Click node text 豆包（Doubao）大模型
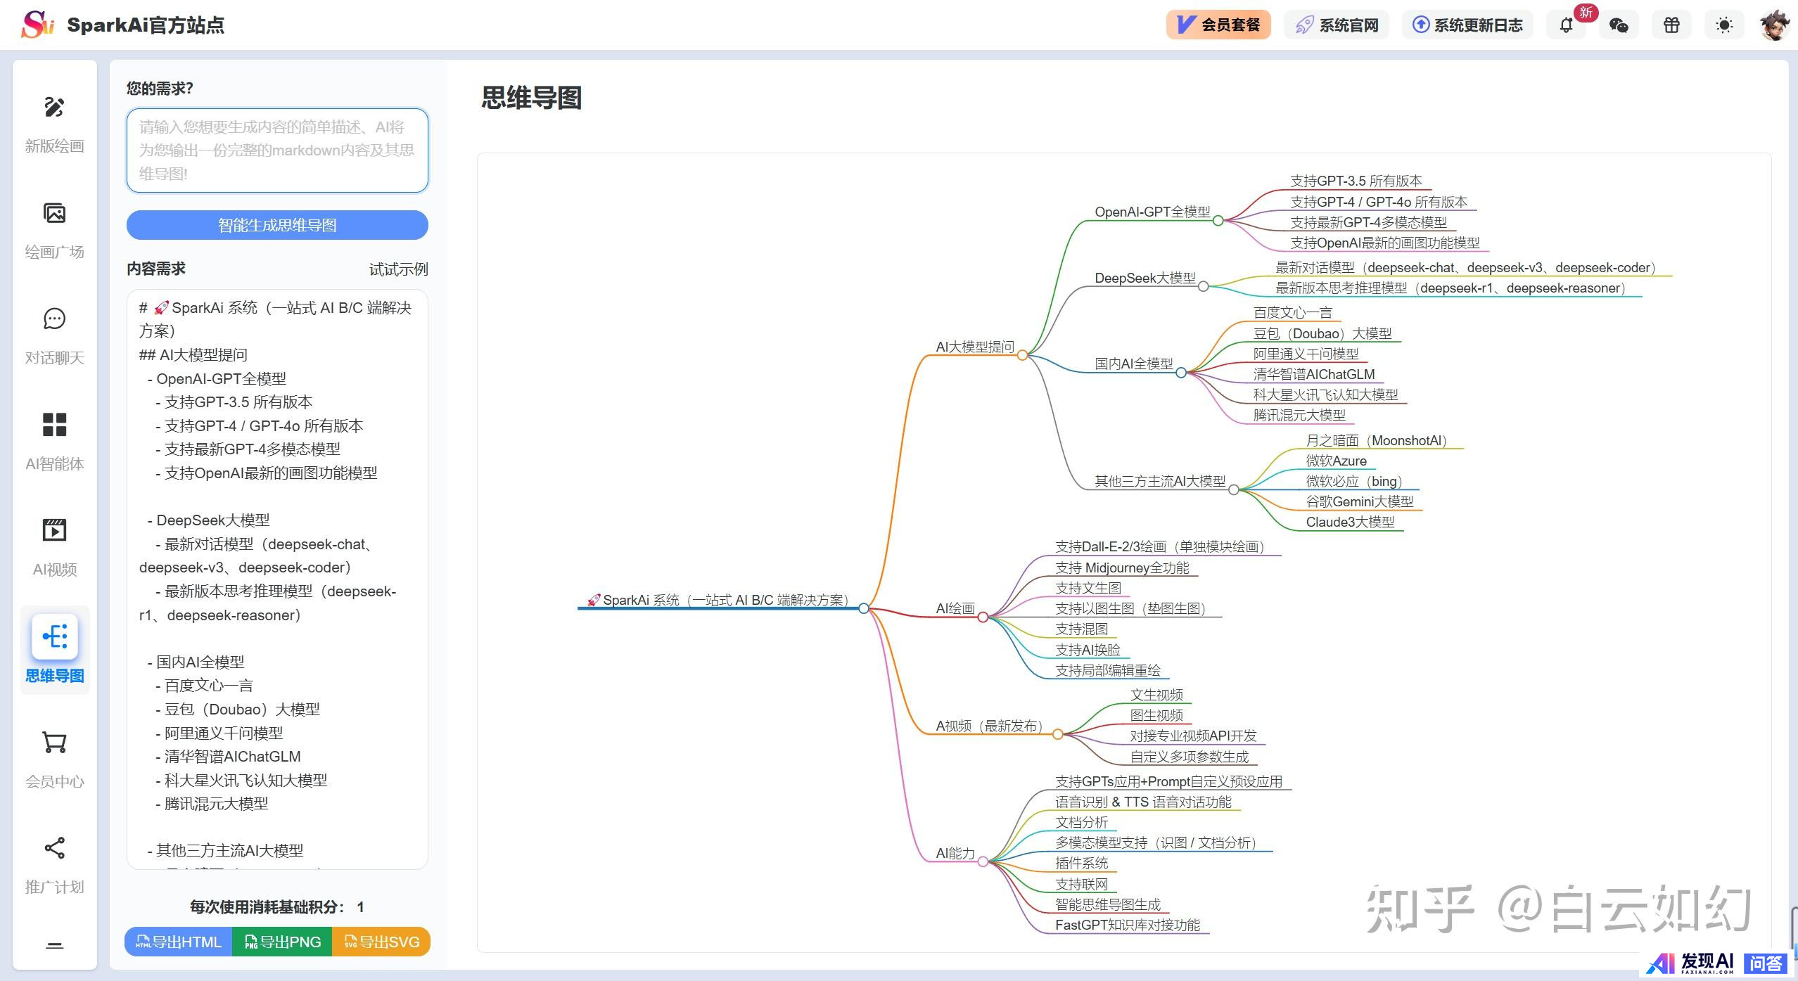 coord(1322,333)
